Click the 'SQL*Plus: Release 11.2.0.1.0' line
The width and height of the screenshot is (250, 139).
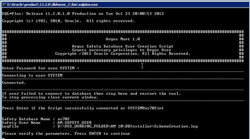[83, 14]
